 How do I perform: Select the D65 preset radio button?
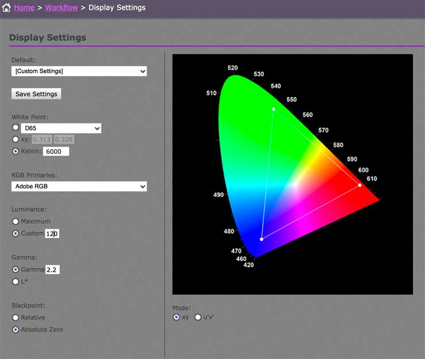coord(16,127)
